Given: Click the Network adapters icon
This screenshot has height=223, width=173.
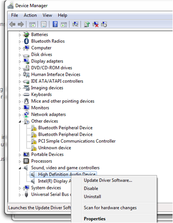Looking at the screenshot, I should (26, 114).
